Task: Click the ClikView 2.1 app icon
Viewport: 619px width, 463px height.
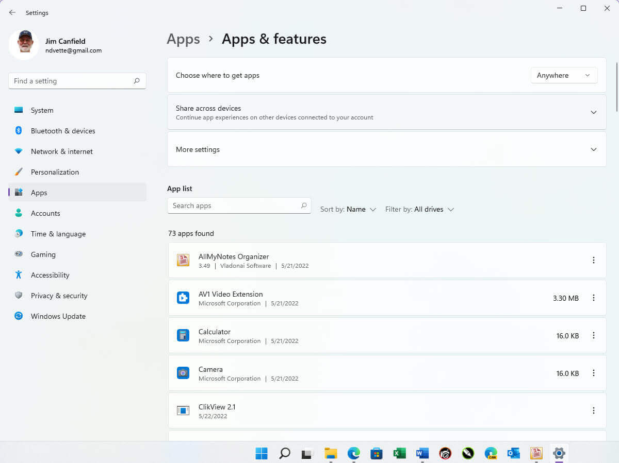Action: 183,410
